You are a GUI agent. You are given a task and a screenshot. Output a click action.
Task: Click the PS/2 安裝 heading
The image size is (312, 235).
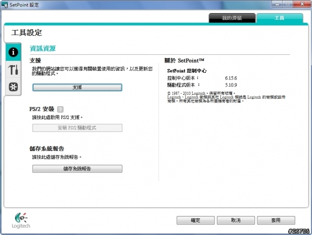point(42,109)
